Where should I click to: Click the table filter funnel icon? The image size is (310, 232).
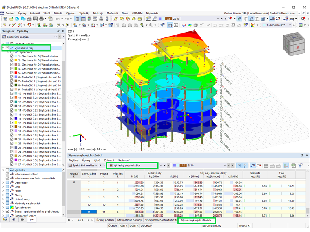pos(301,165)
